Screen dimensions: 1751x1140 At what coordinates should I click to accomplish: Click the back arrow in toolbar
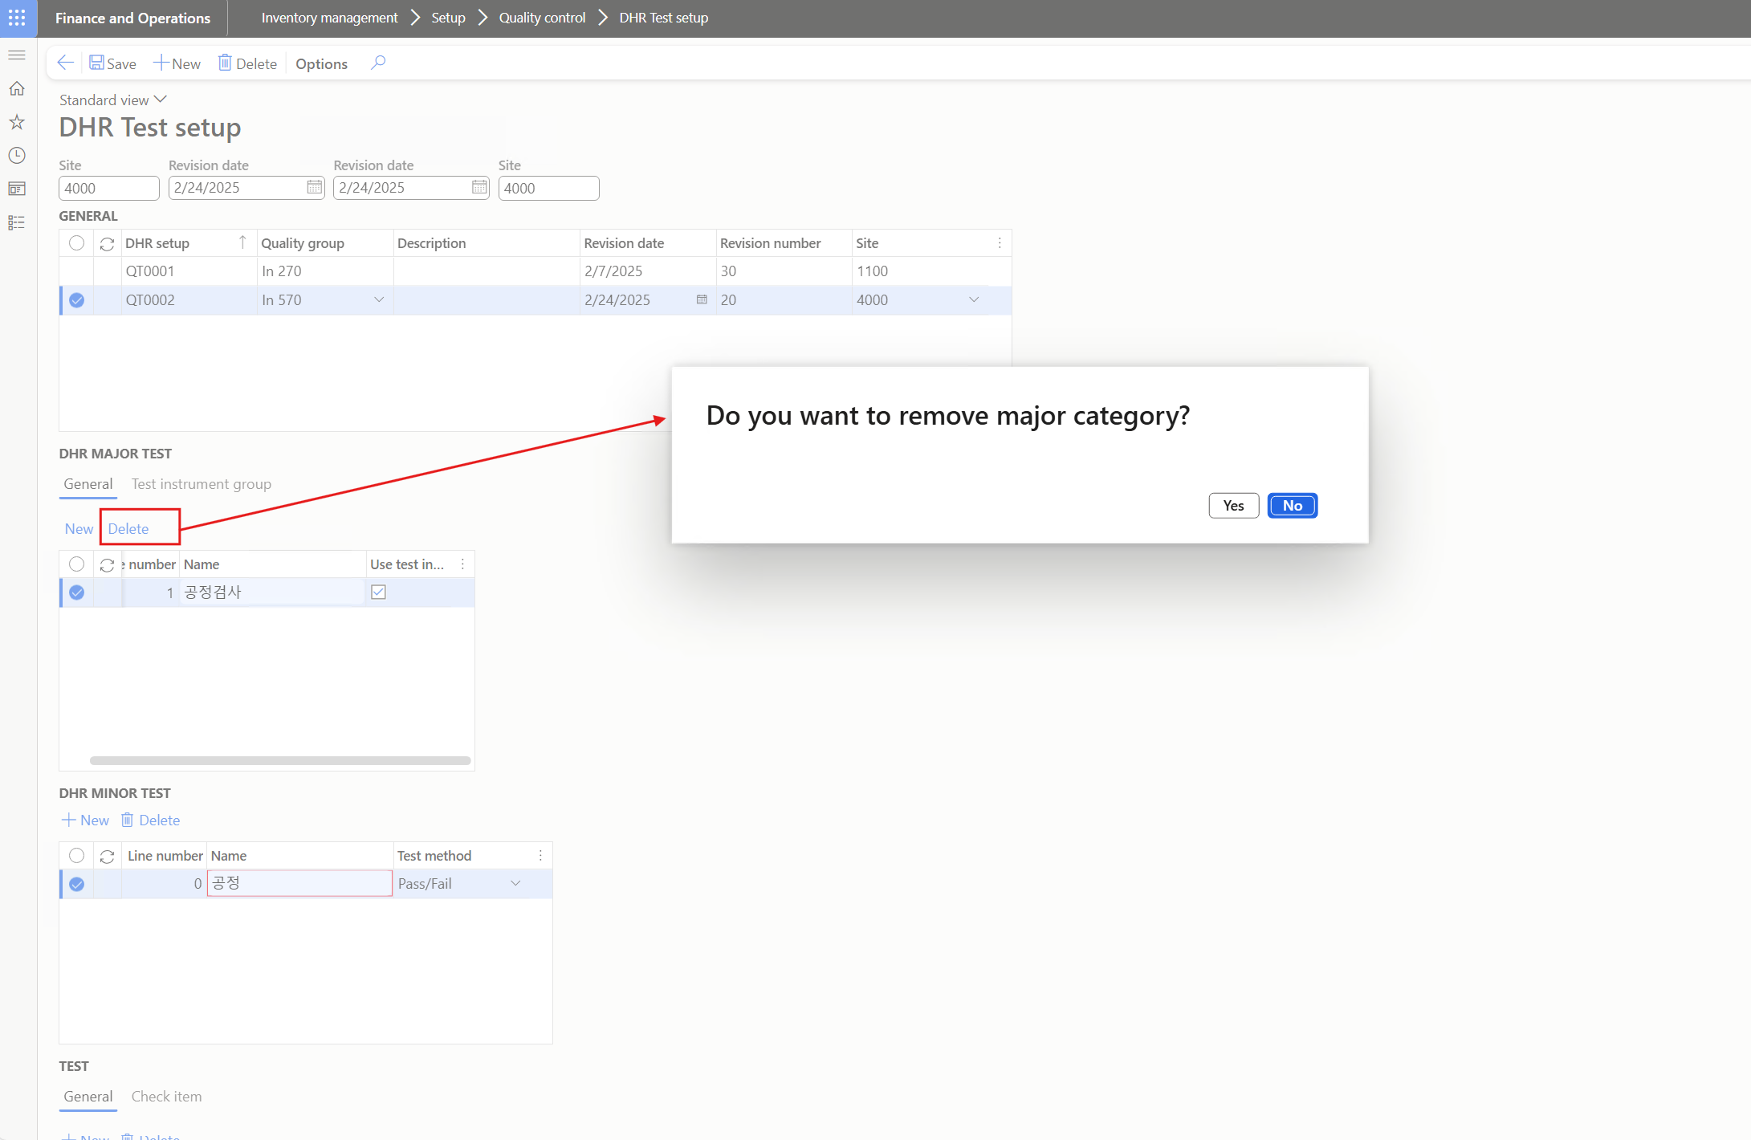click(66, 63)
